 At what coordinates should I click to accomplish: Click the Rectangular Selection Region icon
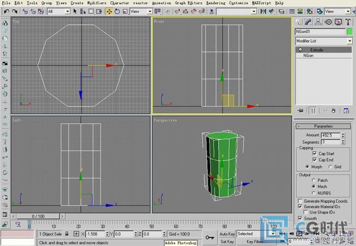[x=91, y=11]
